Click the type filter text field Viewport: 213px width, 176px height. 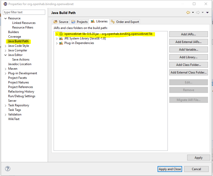click(x=24, y=12)
